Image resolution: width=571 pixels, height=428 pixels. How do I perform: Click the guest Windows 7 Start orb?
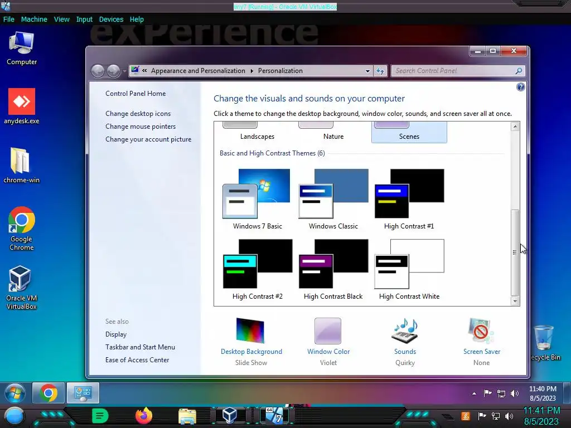click(15, 393)
